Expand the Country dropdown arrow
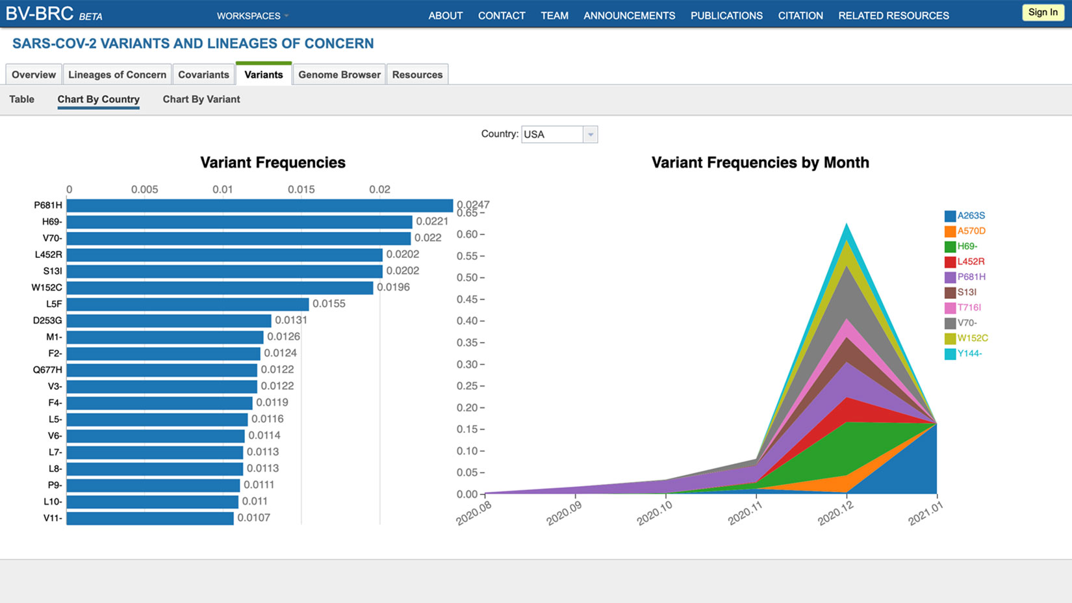This screenshot has width=1072, height=603. pyautogui.click(x=590, y=135)
